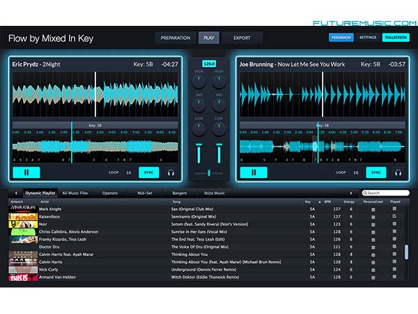Adjust left channel HIGH EQ knob

pyautogui.click(x=199, y=81)
